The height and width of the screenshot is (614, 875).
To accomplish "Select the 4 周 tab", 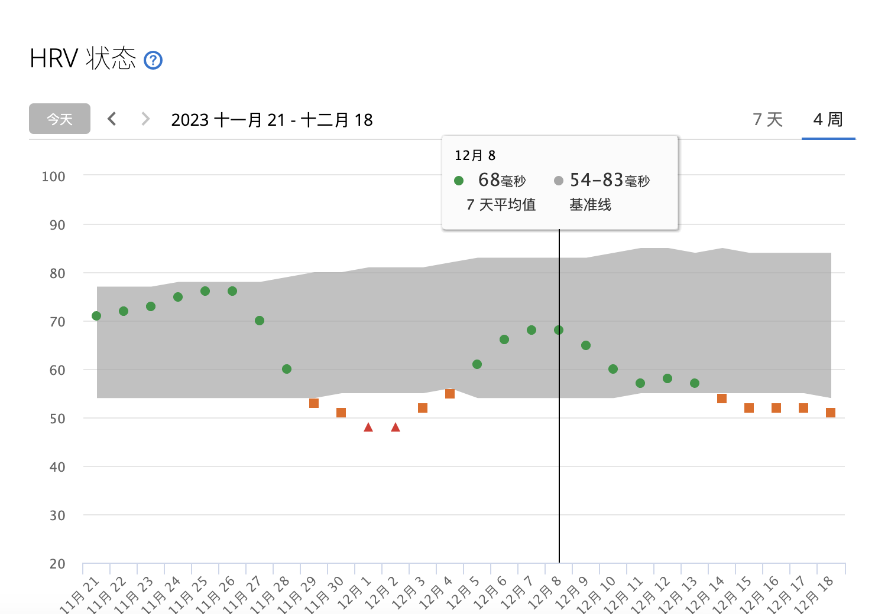I will click(828, 120).
